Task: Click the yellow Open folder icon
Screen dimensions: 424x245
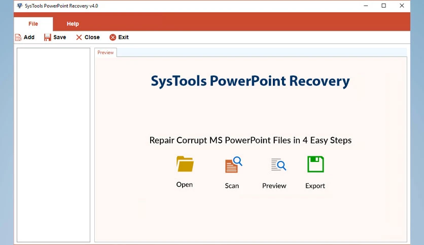Action: tap(185, 164)
